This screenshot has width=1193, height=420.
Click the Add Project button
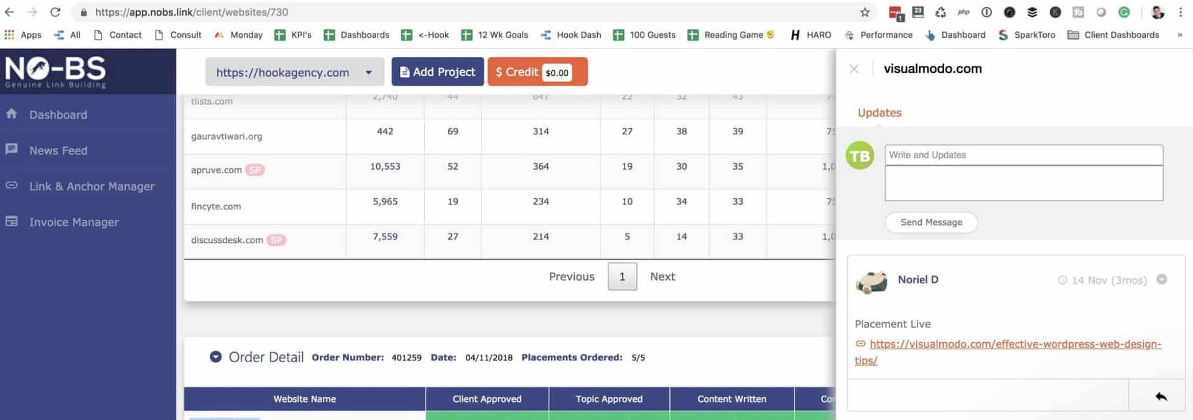[437, 72]
